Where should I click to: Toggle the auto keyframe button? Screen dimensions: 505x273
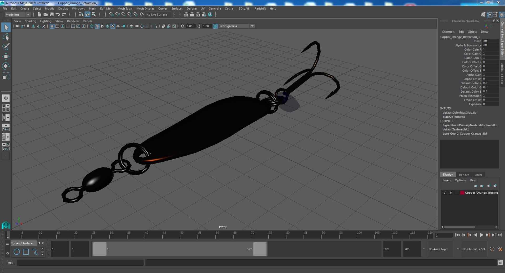point(492,249)
